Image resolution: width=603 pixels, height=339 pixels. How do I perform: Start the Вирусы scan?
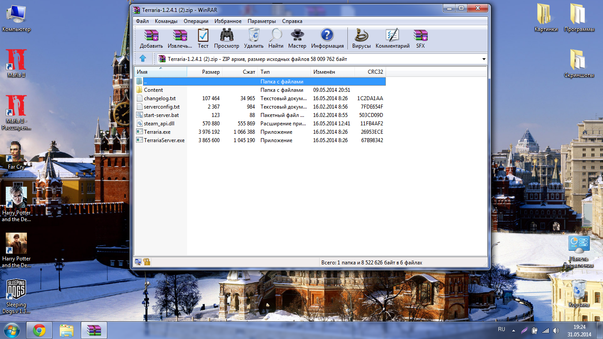(x=362, y=38)
